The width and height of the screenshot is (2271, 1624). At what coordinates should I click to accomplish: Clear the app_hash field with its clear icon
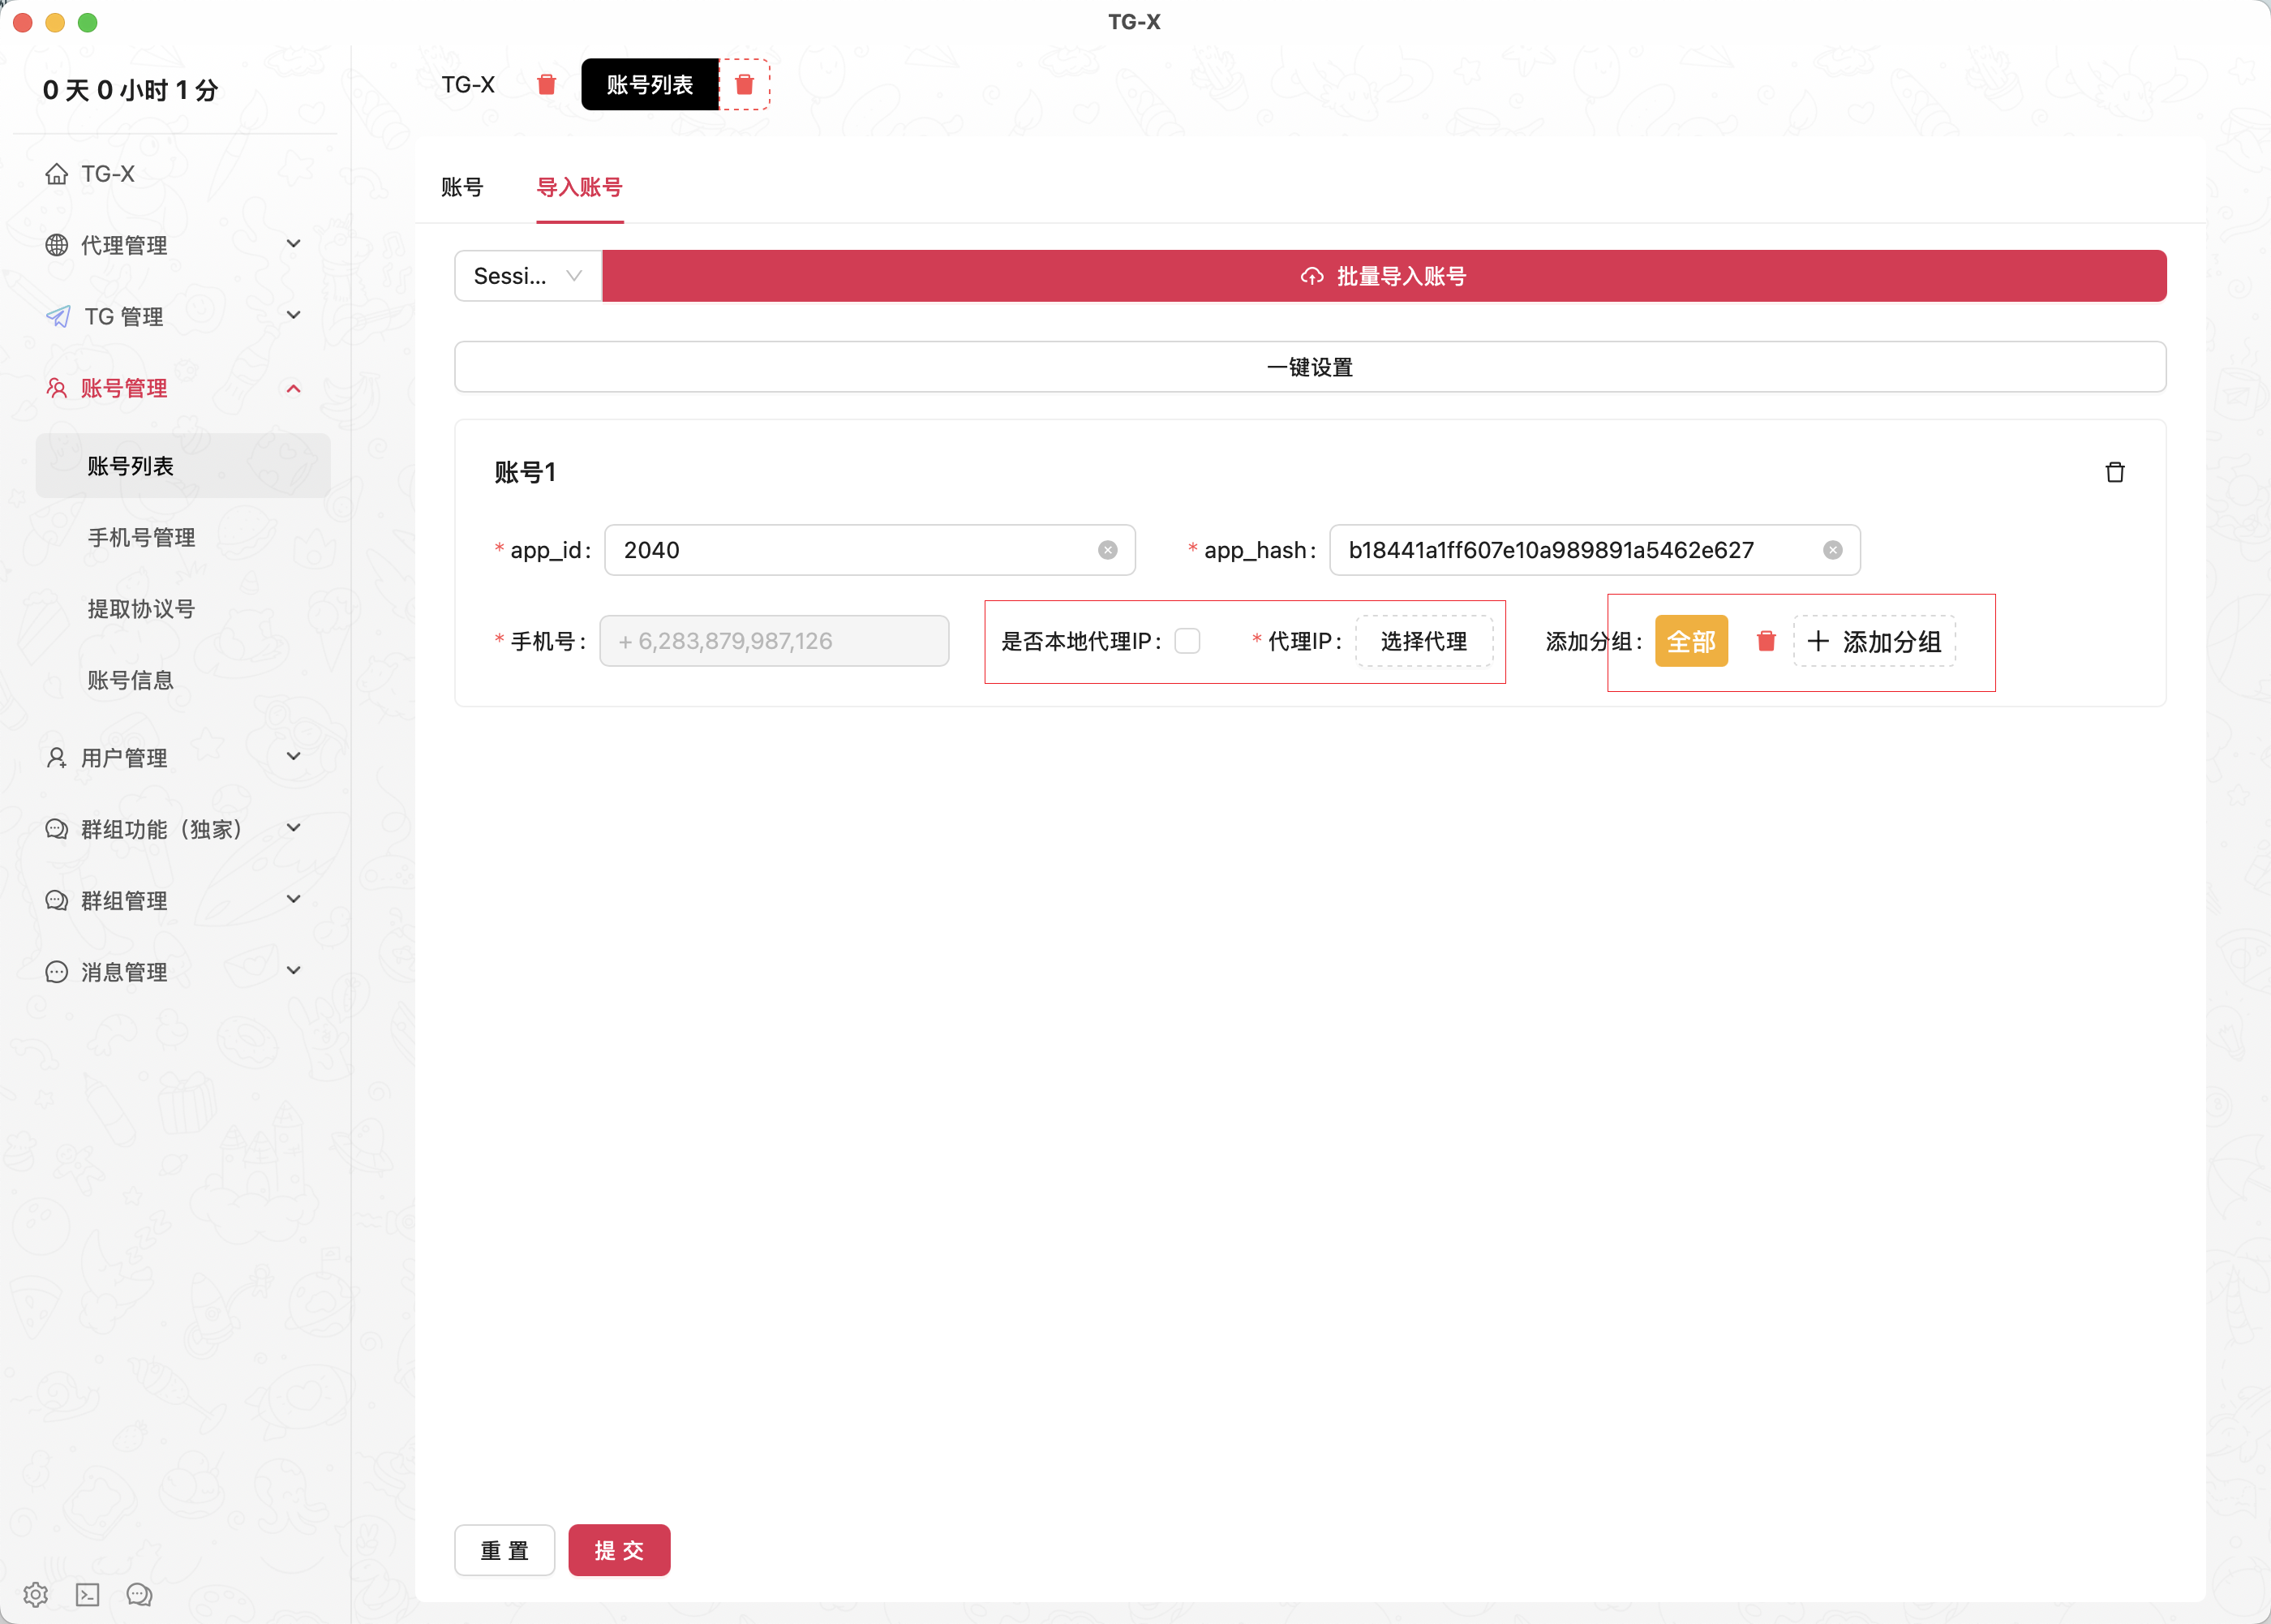pyautogui.click(x=1833, y=550)
